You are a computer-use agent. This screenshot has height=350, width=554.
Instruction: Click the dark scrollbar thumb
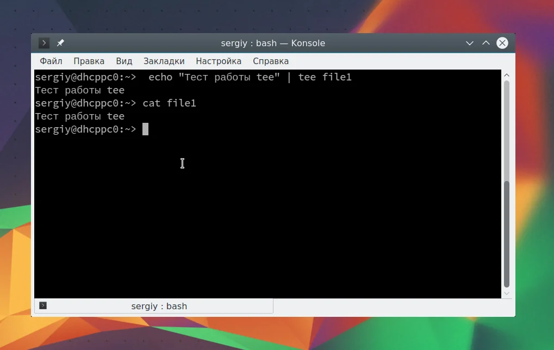[507, 234]
